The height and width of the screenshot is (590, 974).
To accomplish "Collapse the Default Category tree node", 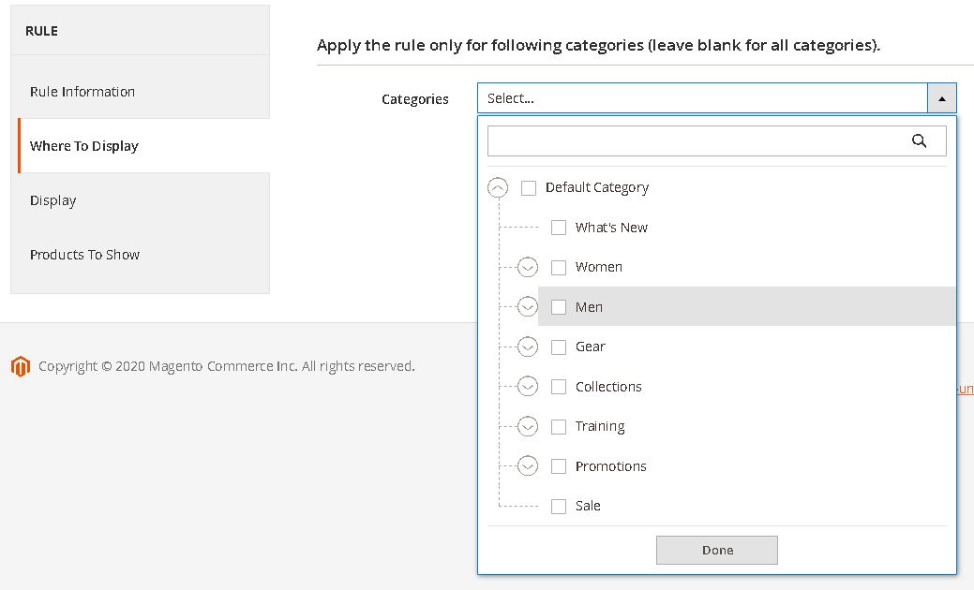I will 498,188.
